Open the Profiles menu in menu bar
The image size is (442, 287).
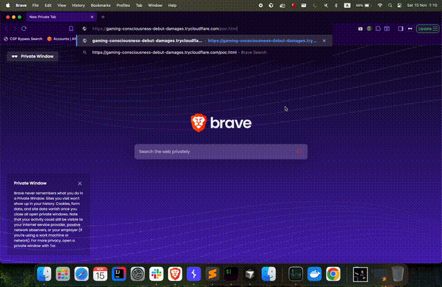123,4
